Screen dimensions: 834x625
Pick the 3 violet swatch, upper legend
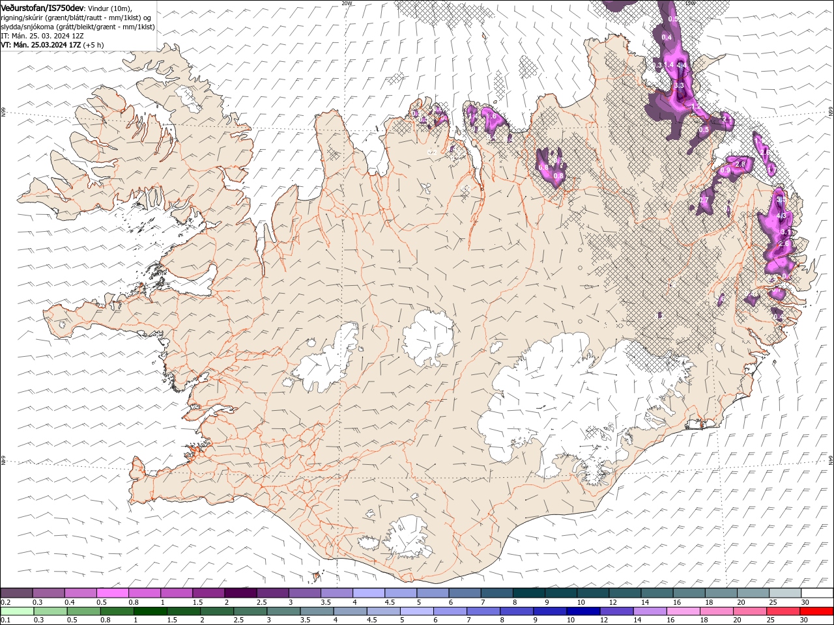pyautogui.click(x=304, y=593)
